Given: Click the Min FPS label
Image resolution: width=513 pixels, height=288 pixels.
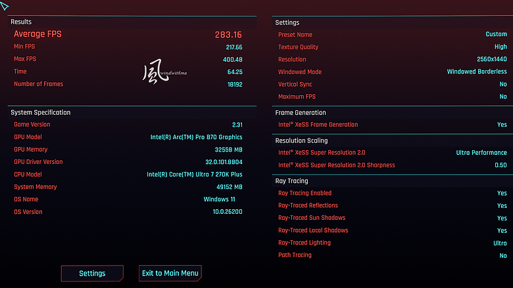Looking at the screenshot, I should pyautogui.click(x=24, y=47).
